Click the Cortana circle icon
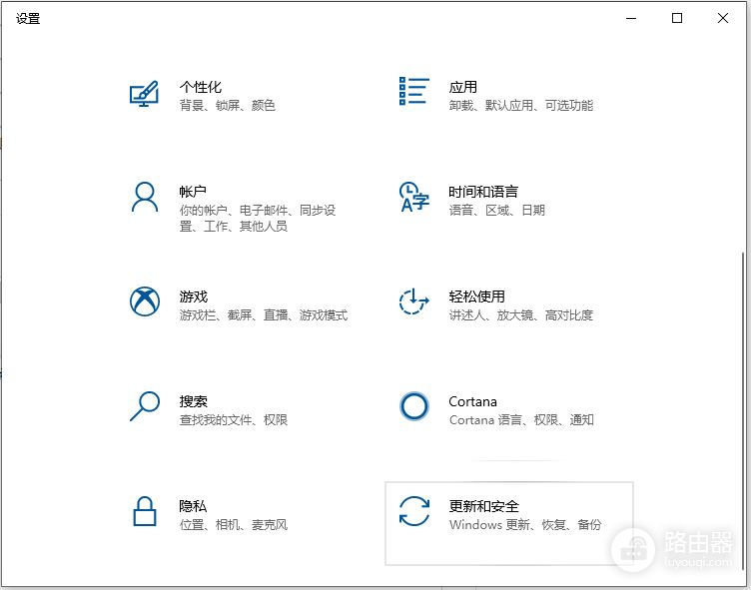Image resolution: width=751 pixels, height=590 pixels. click(x=413, y=406)
